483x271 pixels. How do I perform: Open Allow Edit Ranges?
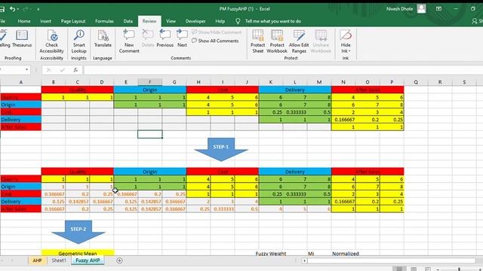299,42
